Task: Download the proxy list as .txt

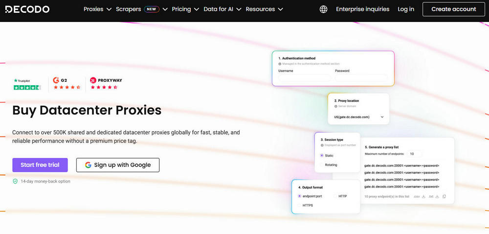Action: tap(434, 196)
